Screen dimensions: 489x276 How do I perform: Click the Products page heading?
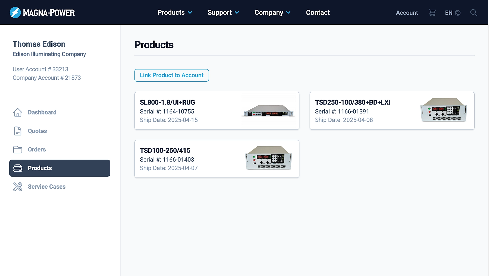coord(154,45)
